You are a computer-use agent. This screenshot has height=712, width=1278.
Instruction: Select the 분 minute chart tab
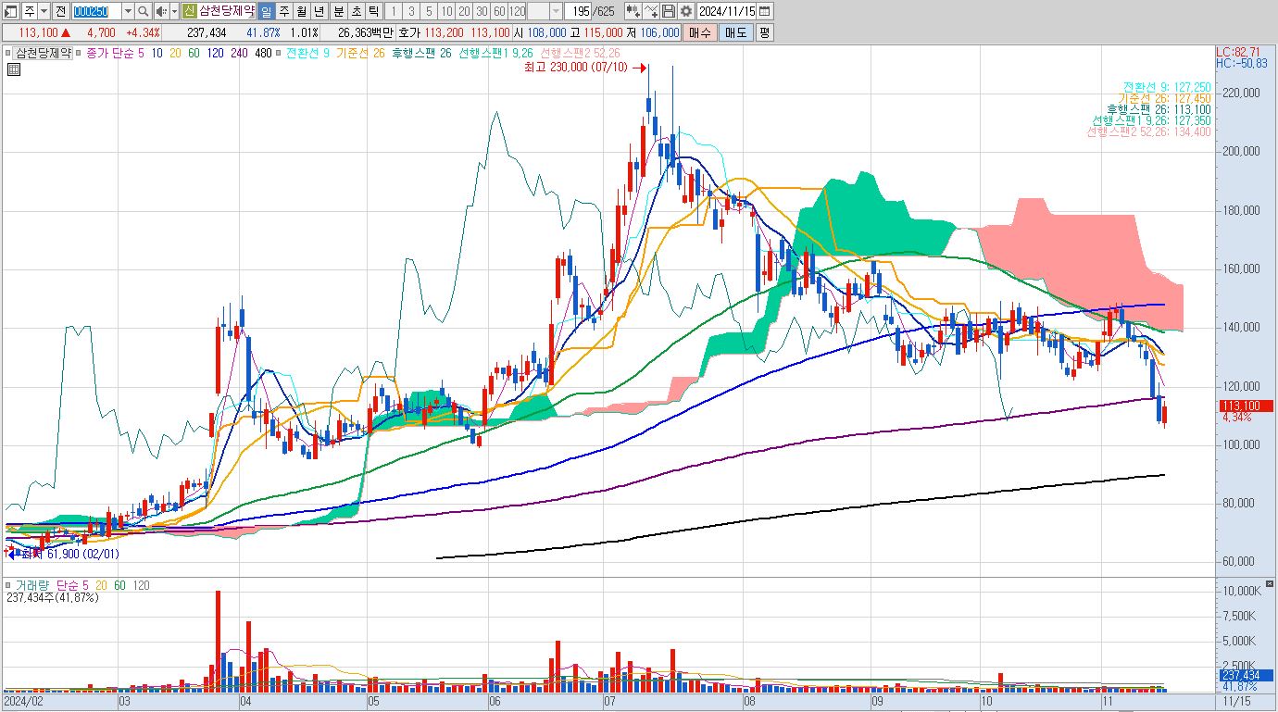[339, 11]
